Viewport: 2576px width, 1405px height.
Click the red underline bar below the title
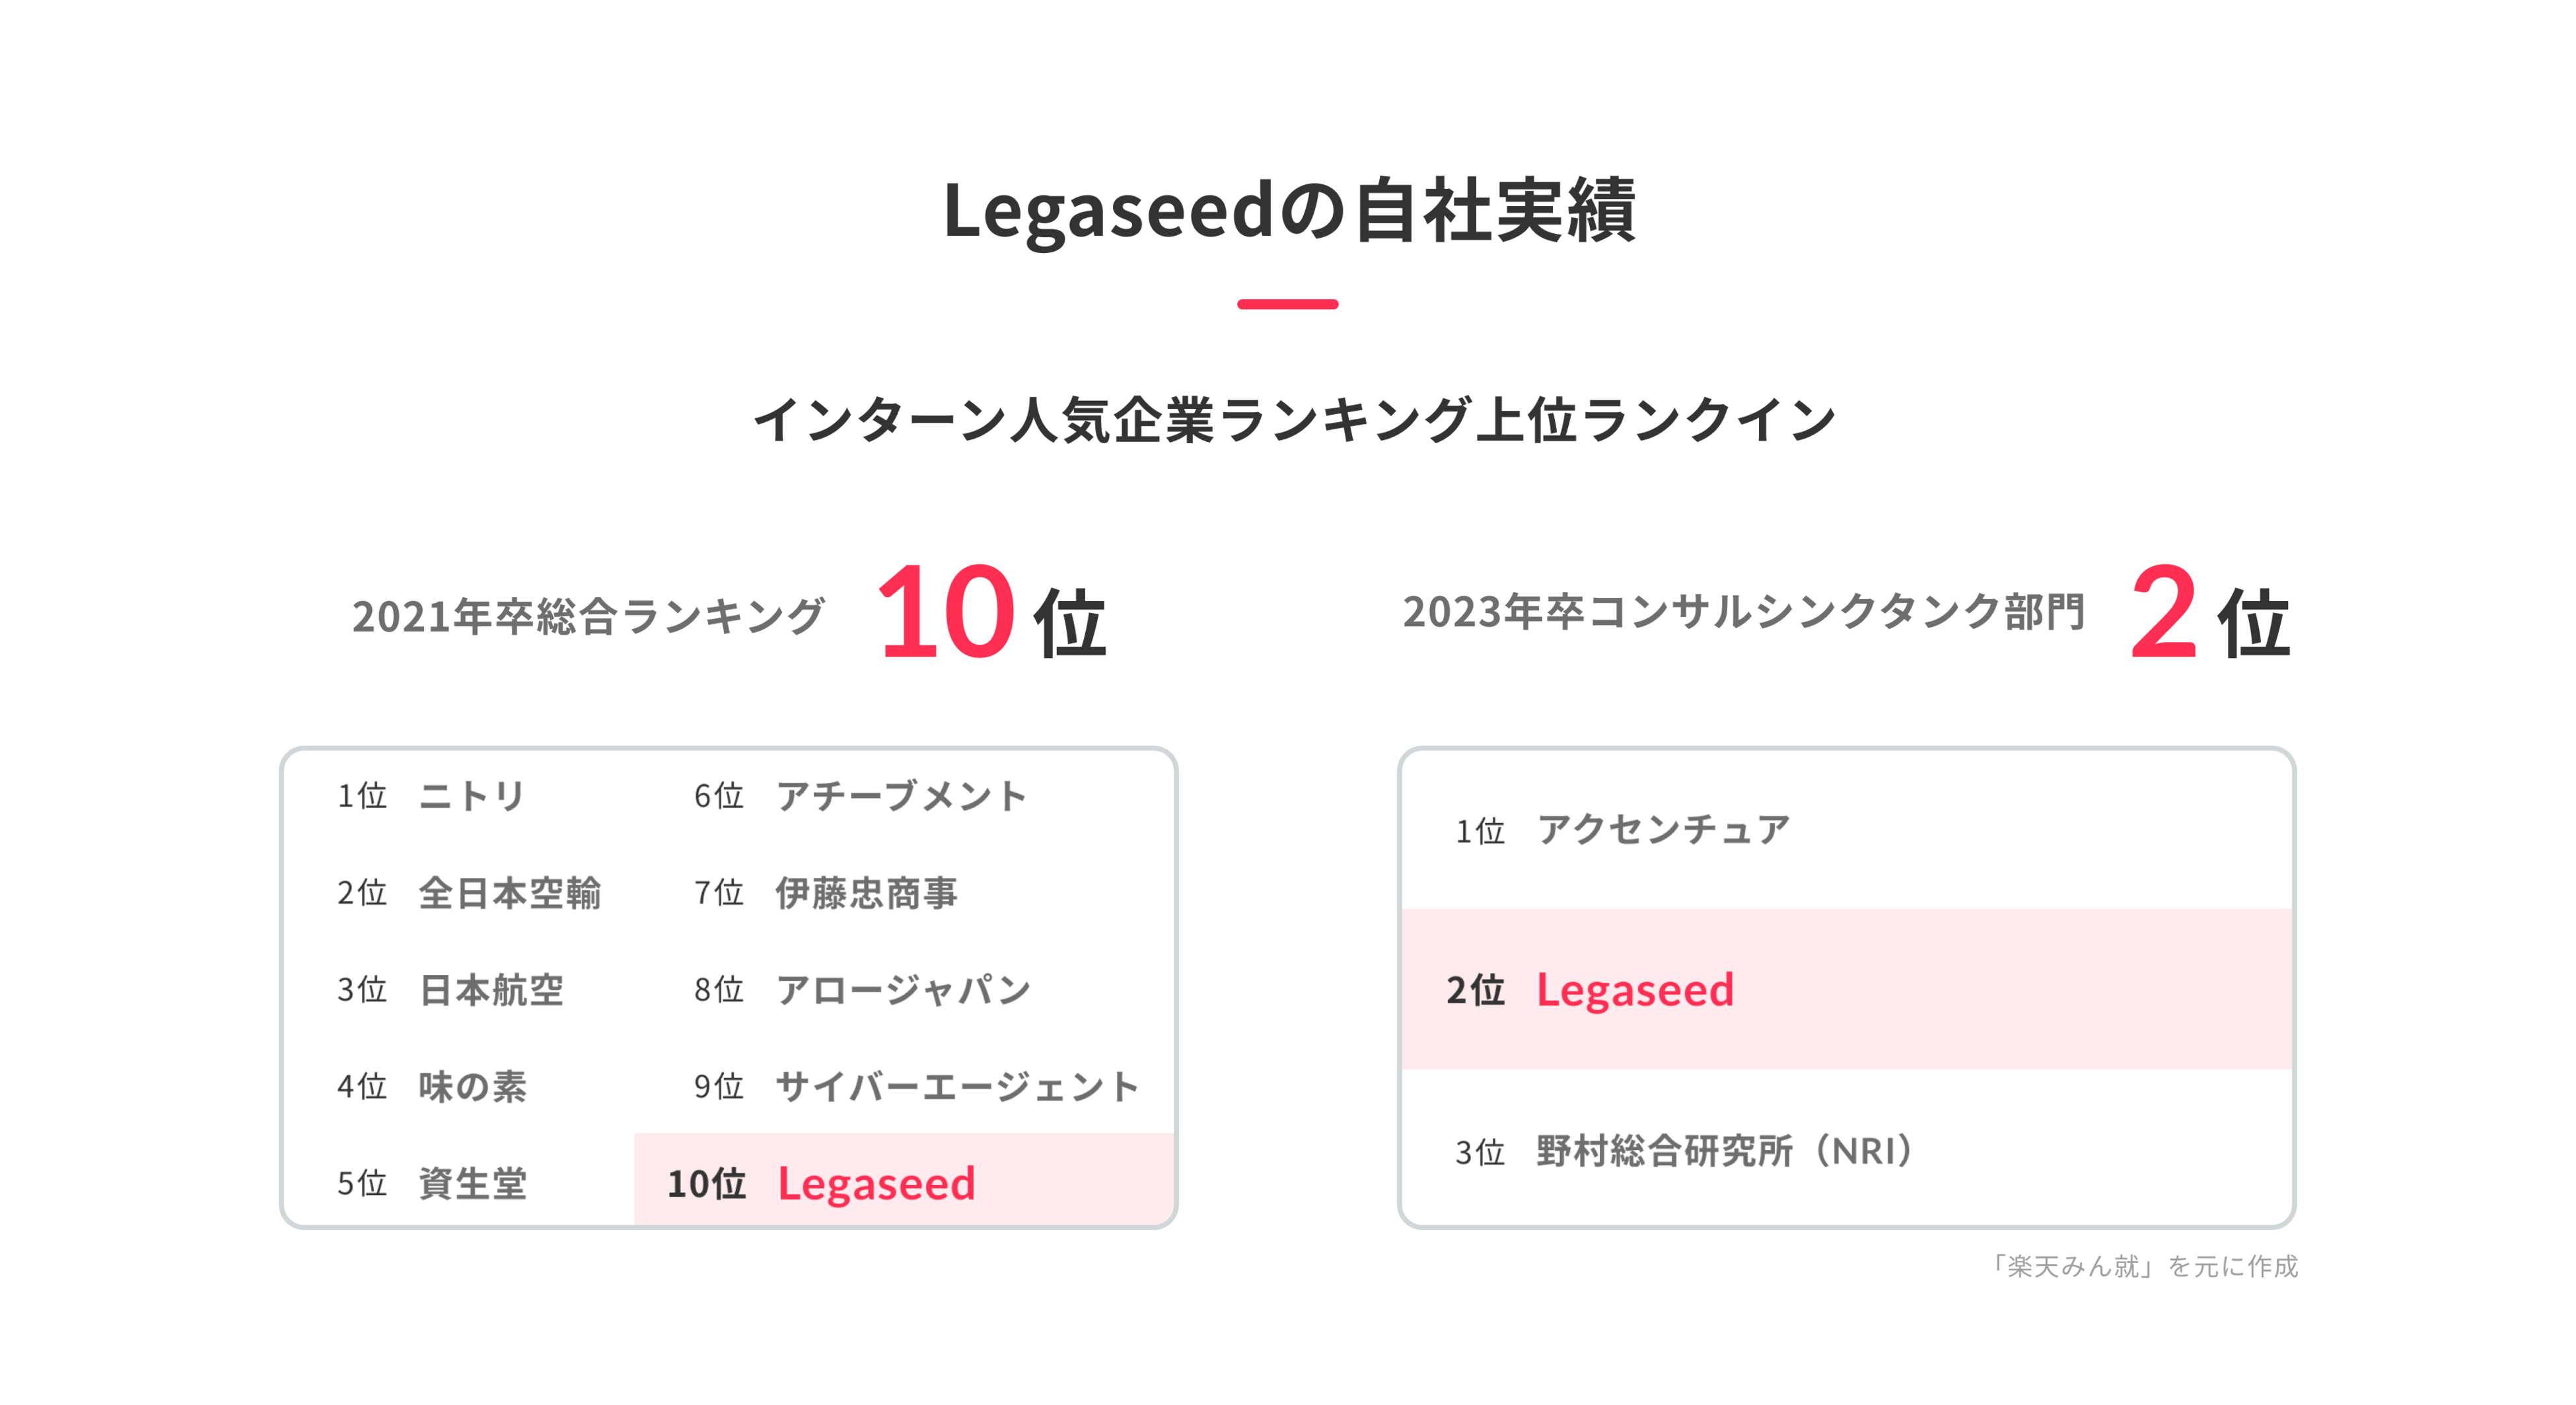point(1287,304)
